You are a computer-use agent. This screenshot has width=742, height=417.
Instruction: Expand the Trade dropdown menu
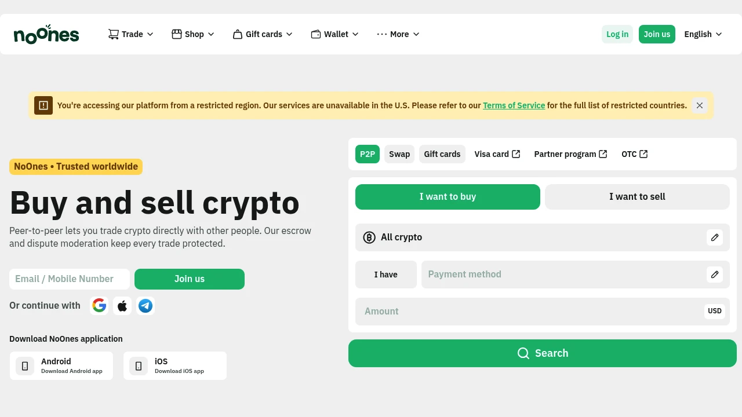[x=131, y=34]
